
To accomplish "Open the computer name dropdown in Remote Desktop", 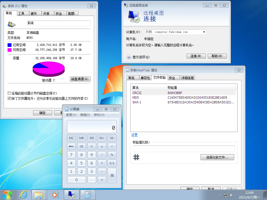I will 204,32.
